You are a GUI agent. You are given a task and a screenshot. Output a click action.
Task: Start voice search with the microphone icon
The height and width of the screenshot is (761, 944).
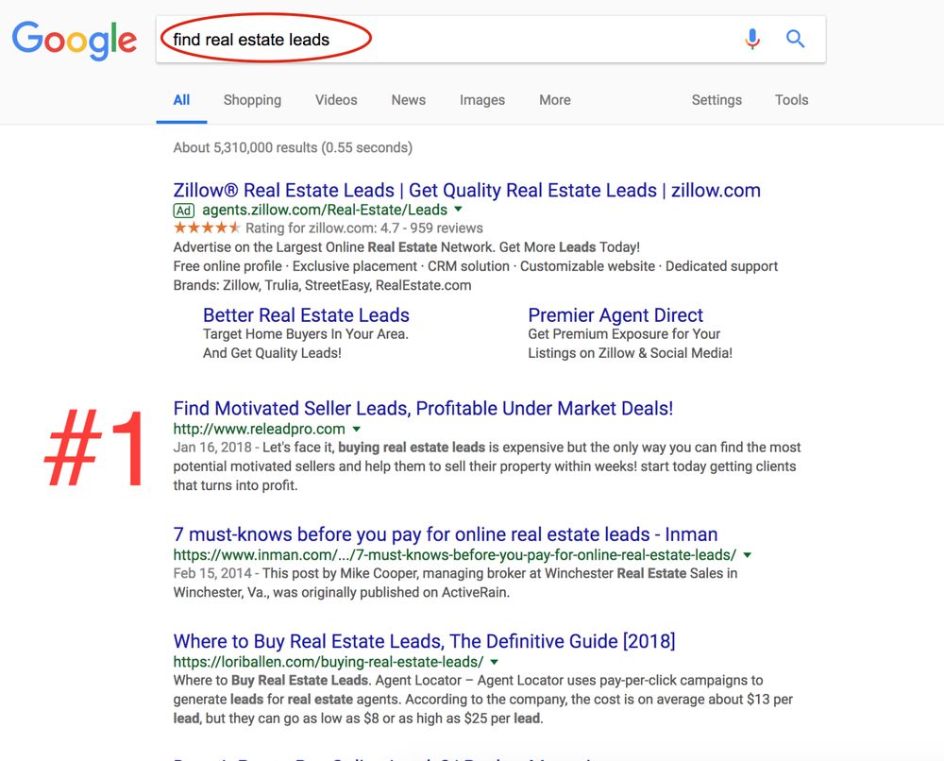pos(752,39)
